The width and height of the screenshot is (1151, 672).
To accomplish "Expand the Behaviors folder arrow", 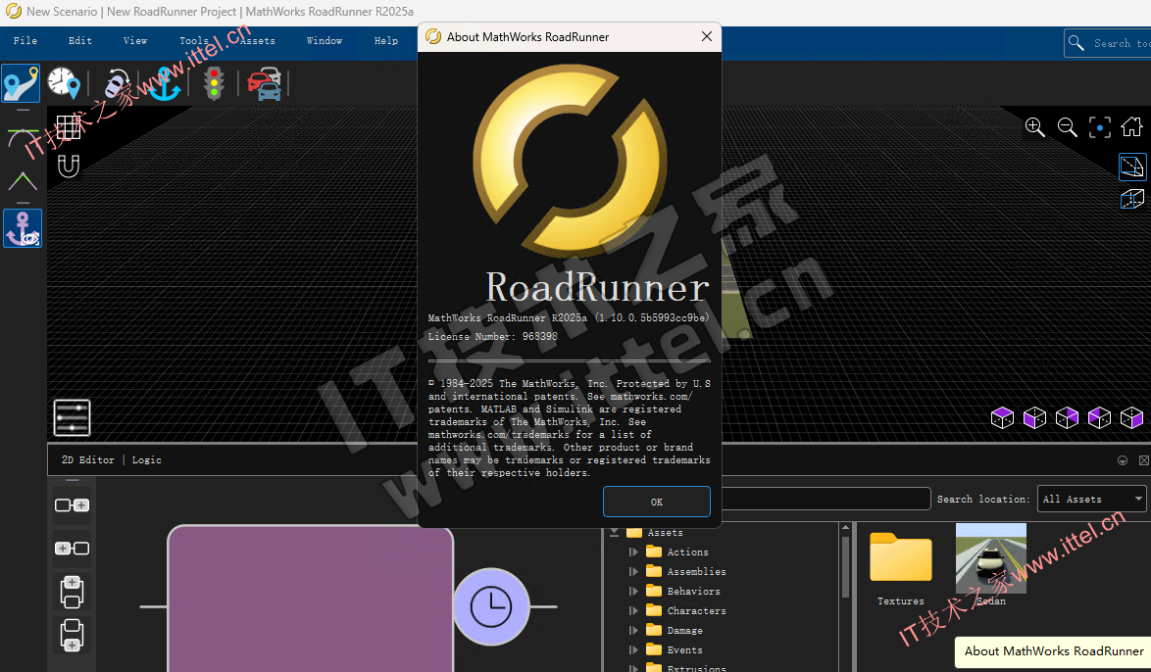I will pos(633,591).
